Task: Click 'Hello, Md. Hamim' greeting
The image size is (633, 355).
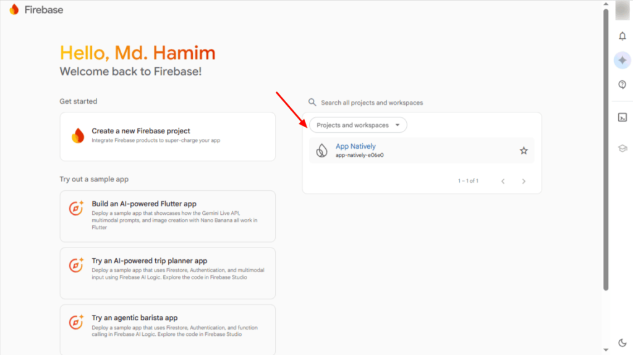Action: (x=138, y=53)
